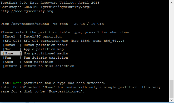The image size is (174, 103).
Task: Choose the [Sun] Solaris partition entry
Action: 12,58
